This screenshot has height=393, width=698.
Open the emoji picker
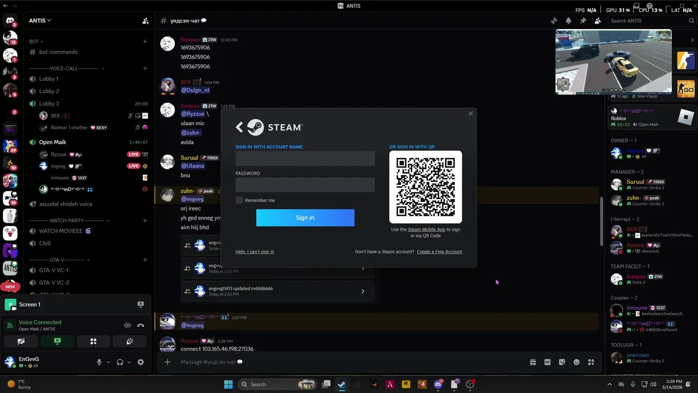coord(576,362)
